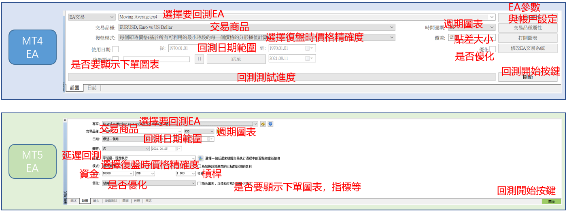Switch to MT5 概述 overview tab
This screenshot has width=567, height=212.
(x=73, y=201)
